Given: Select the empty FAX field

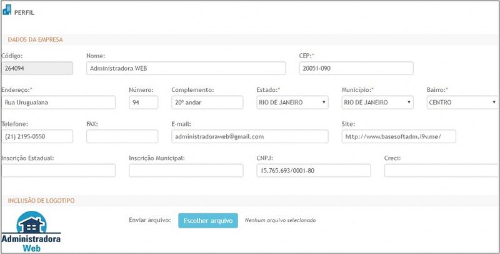Looking at the screenshot, I should (122, 136).
